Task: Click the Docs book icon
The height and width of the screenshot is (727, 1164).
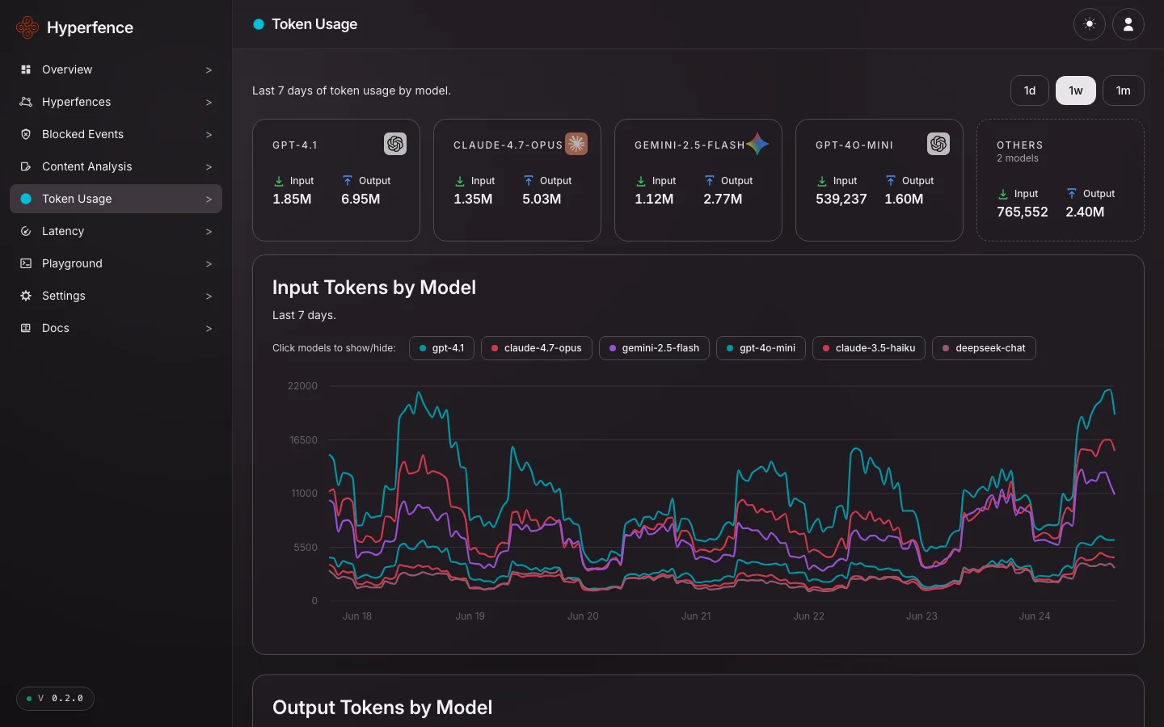Action: point(26,328)
